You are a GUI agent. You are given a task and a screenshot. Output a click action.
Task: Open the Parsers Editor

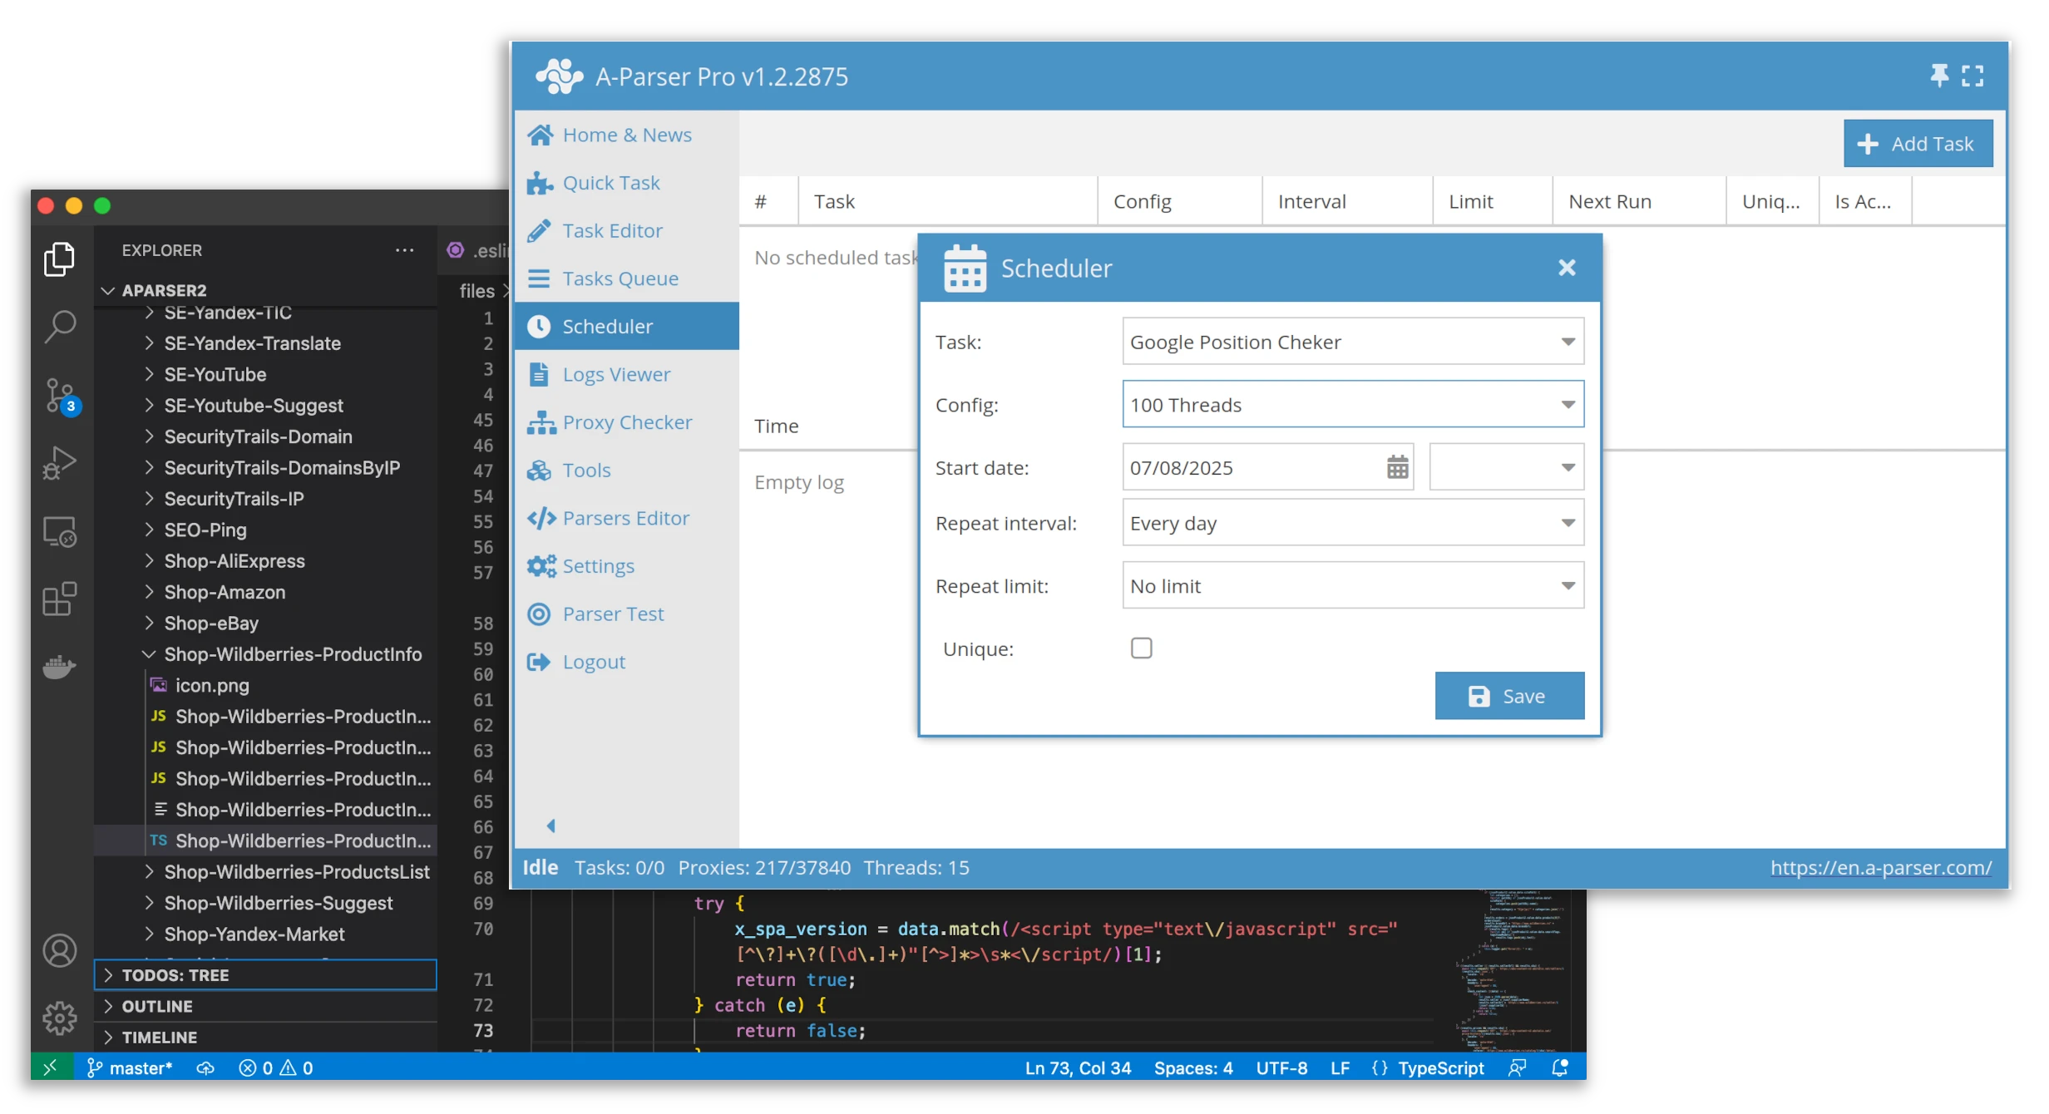(x=626, y=517)
